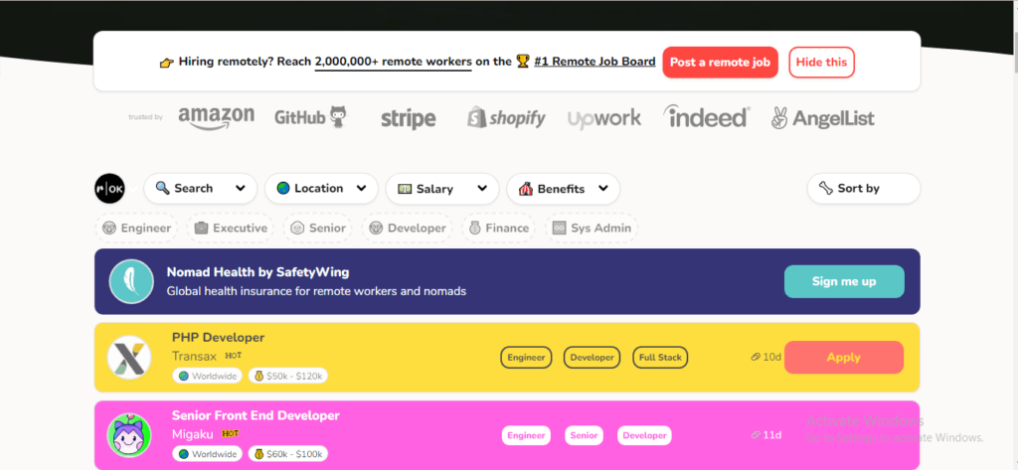Screen dimensions: 1018x470
Task: Open the PHP Developer job title
Action: 218,338
